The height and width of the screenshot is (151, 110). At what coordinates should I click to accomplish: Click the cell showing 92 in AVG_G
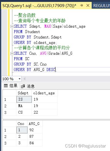click(35, 130)
